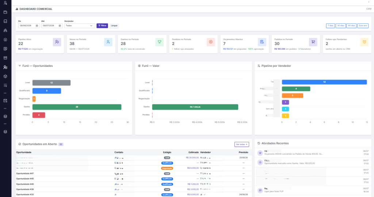Click the Previsão column header

click(x=243, y=152)
